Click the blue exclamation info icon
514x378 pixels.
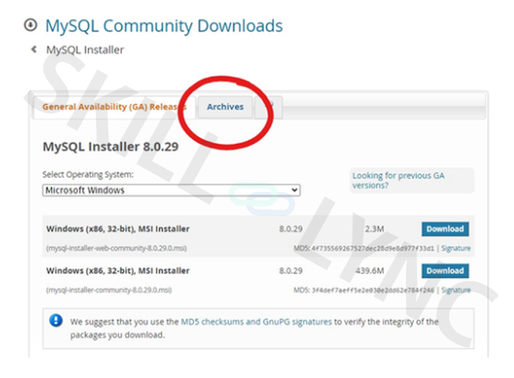pyautogui.click(x=56, y=320)
